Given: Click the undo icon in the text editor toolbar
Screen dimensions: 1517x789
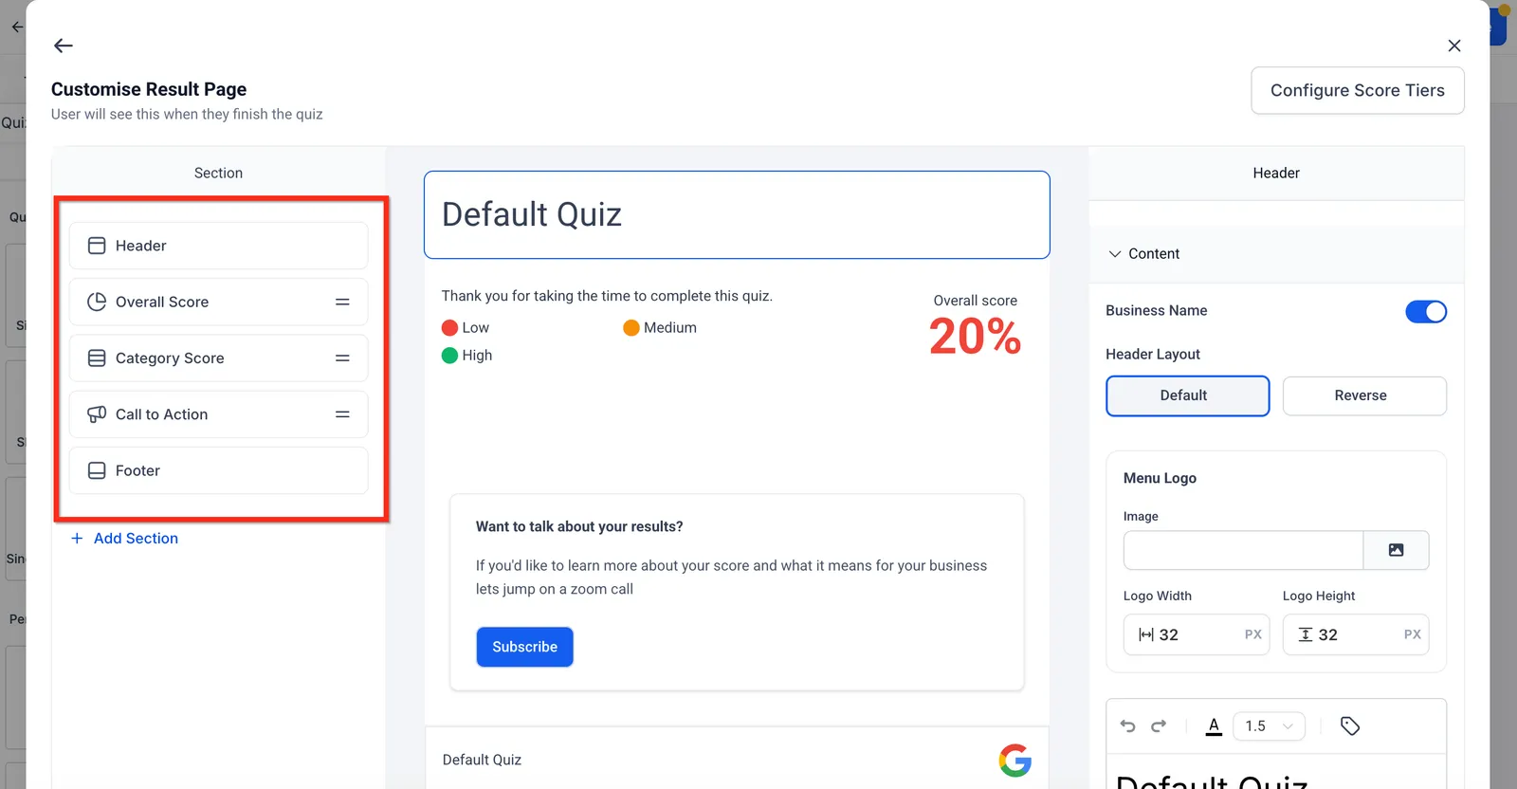Looking at the screenshot, I should pos(1127,726).
